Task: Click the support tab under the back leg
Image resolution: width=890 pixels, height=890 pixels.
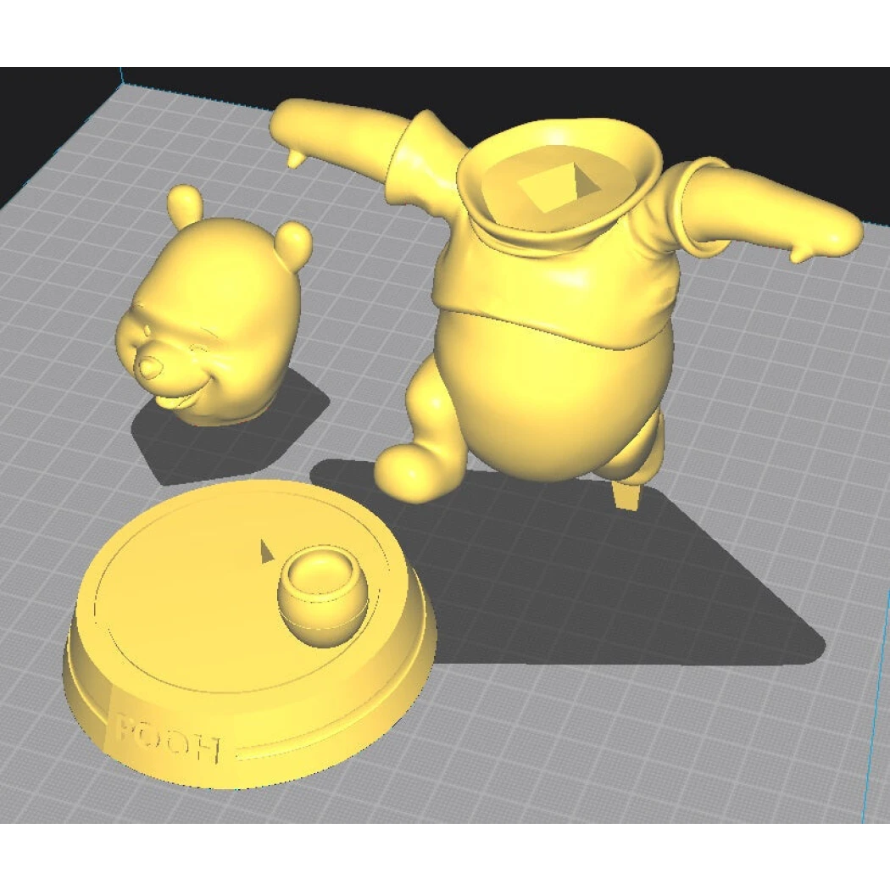Action: pyautogui.click(x=627, y=496)
